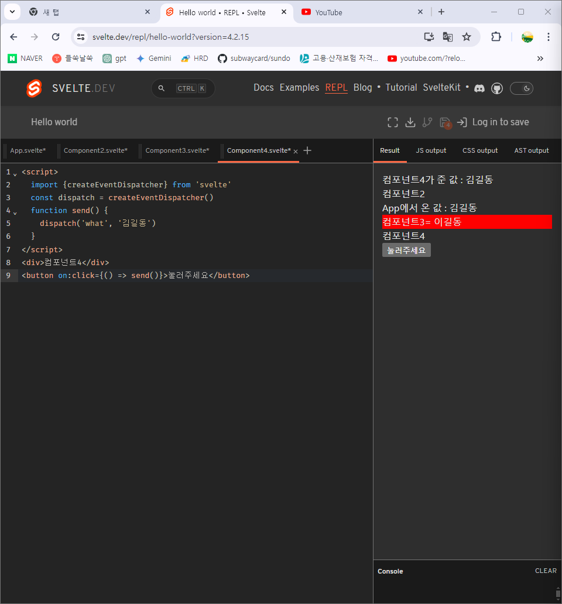Collapse the script block on line 1
The image size is (562, 604).
coord(15,174)
